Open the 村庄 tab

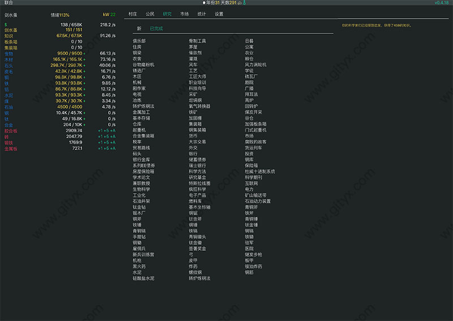(133, 14)
